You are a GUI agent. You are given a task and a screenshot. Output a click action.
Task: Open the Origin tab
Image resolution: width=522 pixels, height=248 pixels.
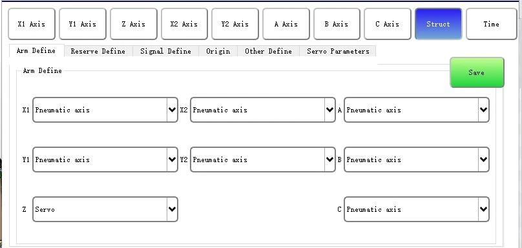[218, 51]
